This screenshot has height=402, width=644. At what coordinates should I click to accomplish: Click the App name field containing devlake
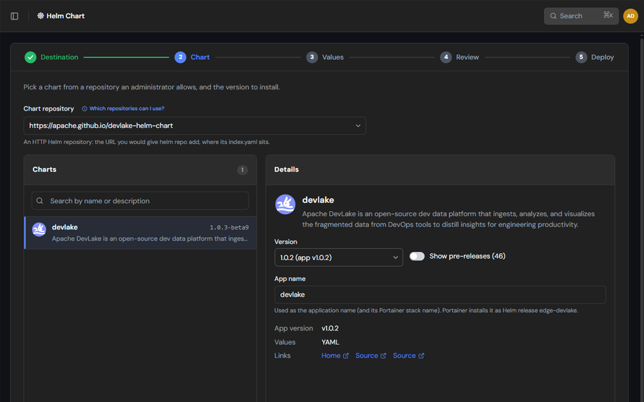[x=440, y=295]
